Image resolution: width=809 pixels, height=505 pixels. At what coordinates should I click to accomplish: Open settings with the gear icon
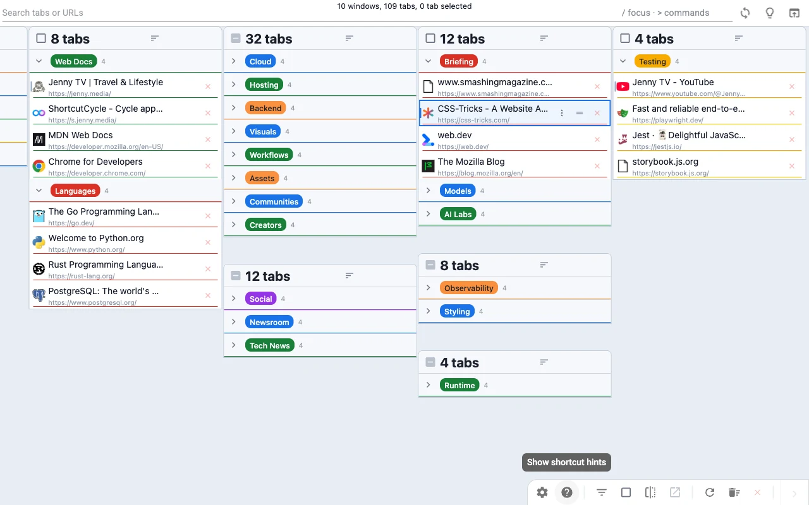[x=542, y=492]
